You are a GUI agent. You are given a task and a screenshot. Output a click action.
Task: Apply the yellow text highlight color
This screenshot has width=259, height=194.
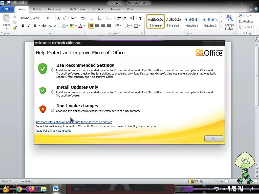72,26
